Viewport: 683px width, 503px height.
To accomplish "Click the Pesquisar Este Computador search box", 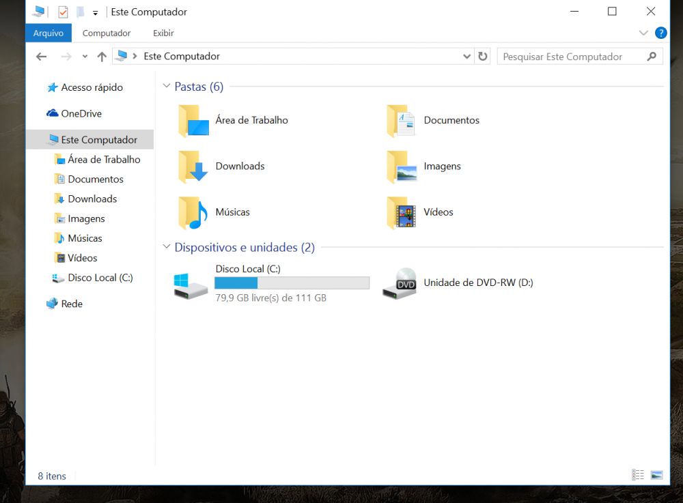I will [x=572, y=57].
